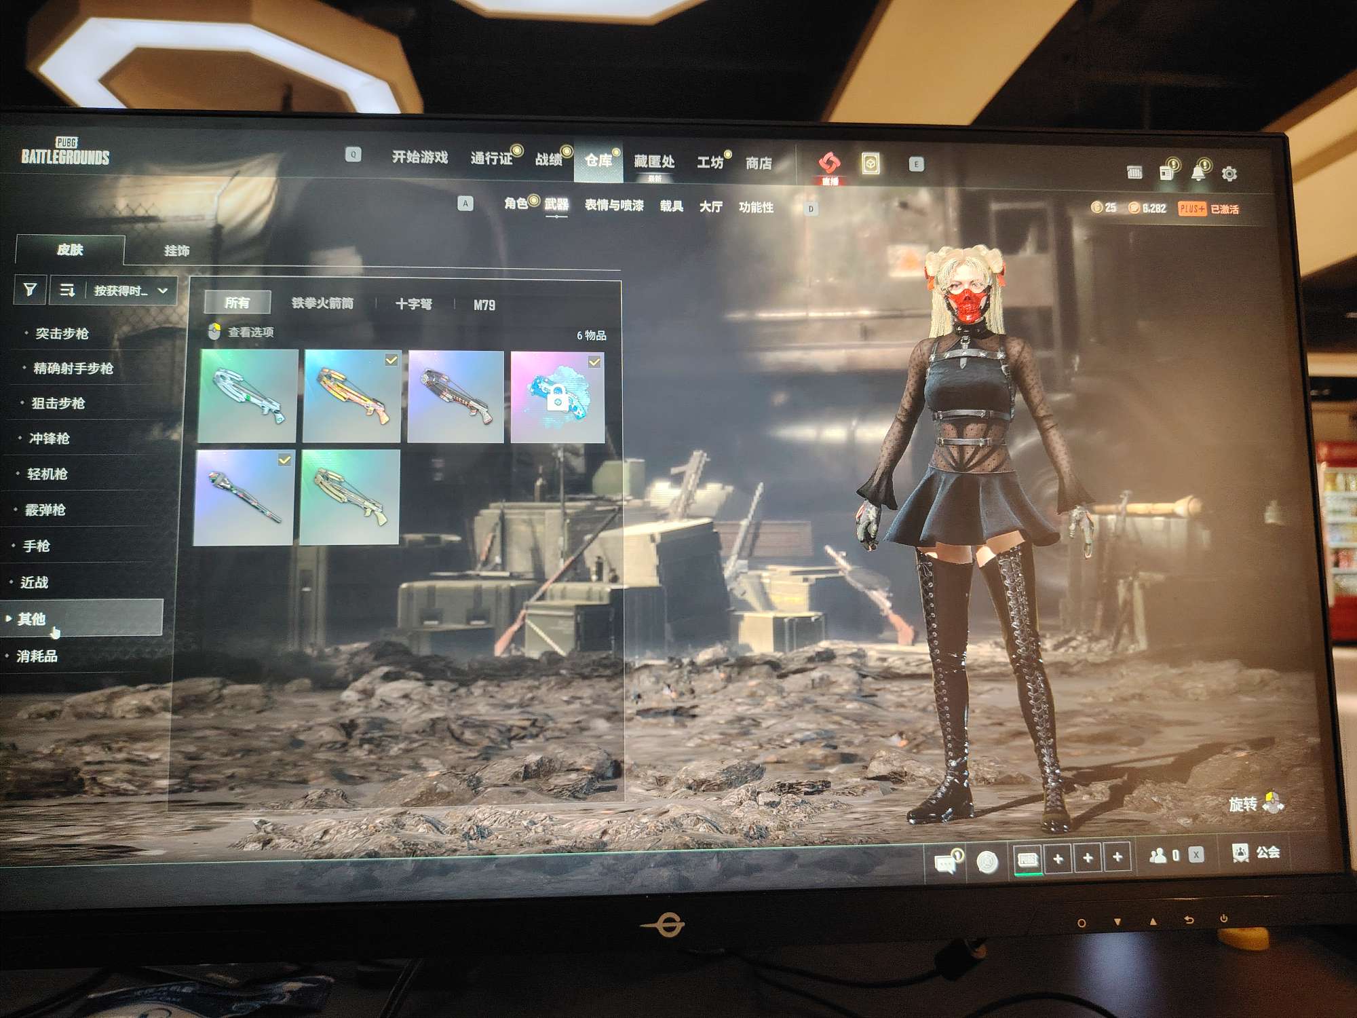Filter by 十字弩
The height and width of the screenshot is (1018, 1357).
[x=414, y=304]
